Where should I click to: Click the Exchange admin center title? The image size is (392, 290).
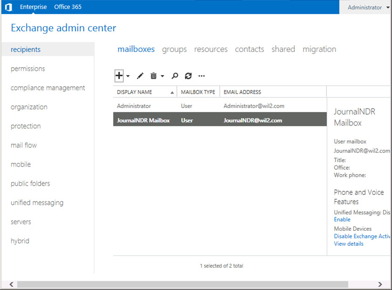coord(63,28)
